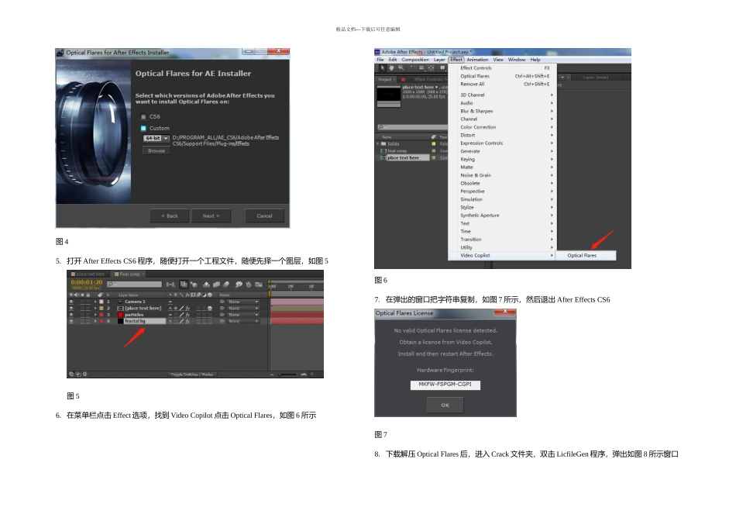Image resolution: width=736 pixels, height=521 pixels.
Task: Click the fx switch on the fractal bg layer
Action: [187, 321]
